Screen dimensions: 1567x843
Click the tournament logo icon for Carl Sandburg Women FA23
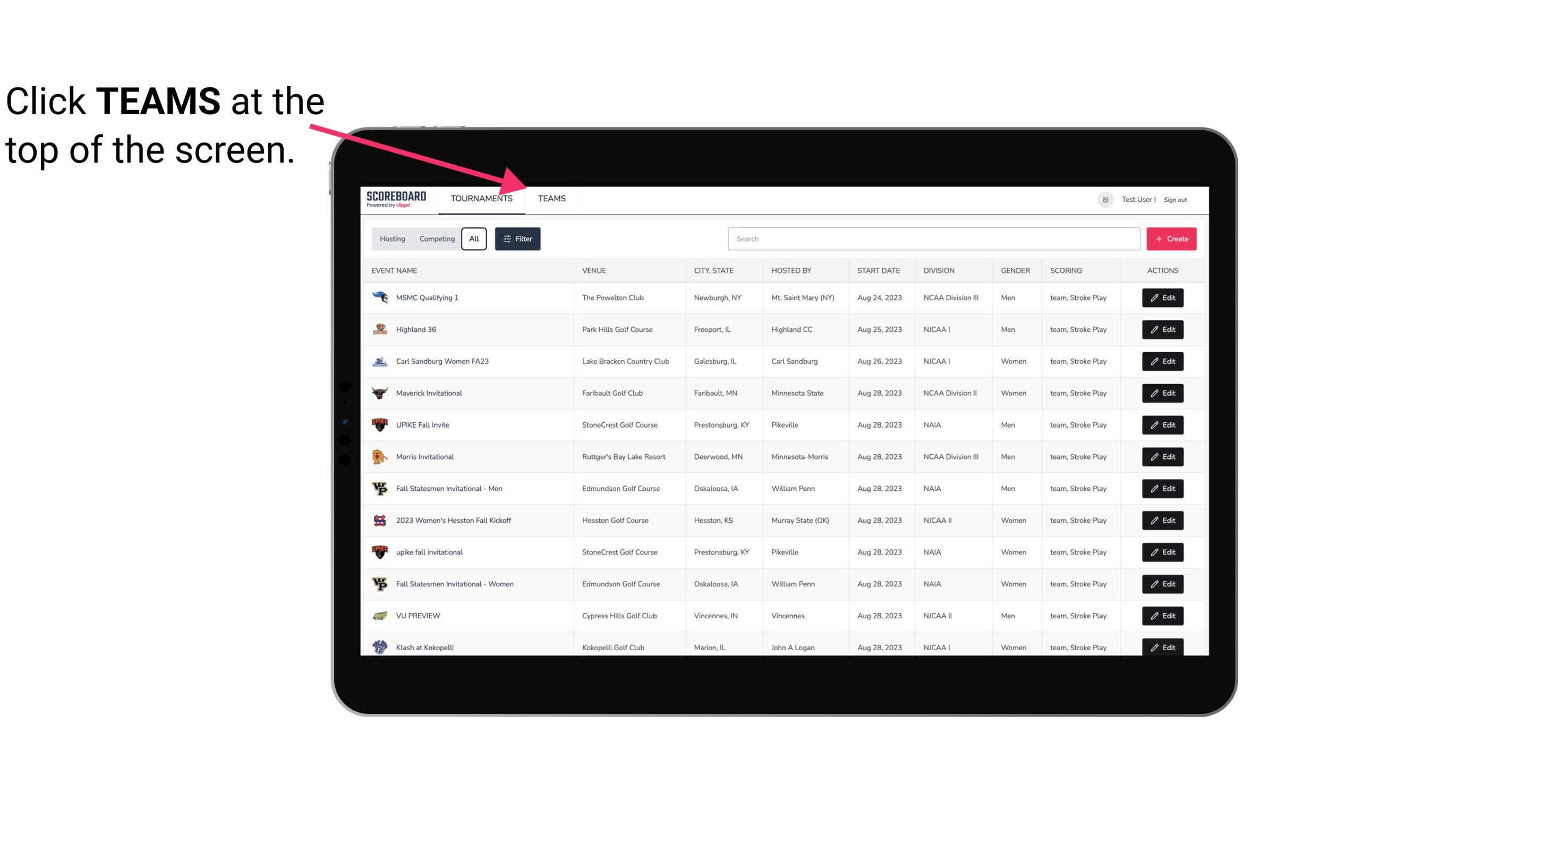380,361
